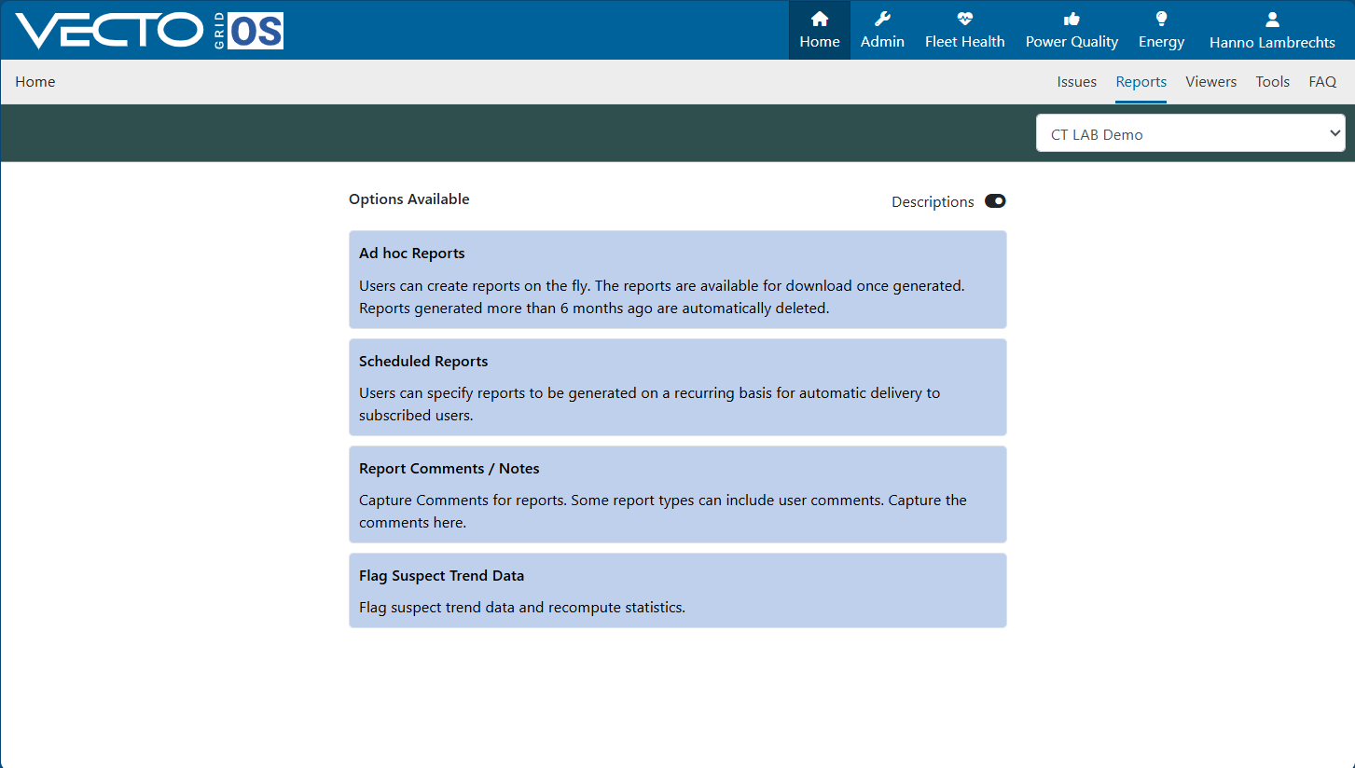Screen dimensions: 1355x768
Task: Toggle the Descriptions switch off
Action: pos(995,201)
